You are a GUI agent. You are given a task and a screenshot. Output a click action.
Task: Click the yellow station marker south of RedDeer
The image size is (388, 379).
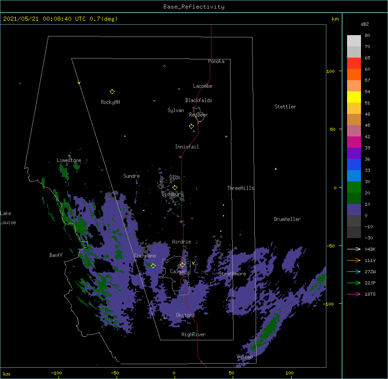(x=191, y=126)
